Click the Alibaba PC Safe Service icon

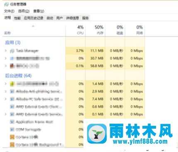click(x=12, y=99)
